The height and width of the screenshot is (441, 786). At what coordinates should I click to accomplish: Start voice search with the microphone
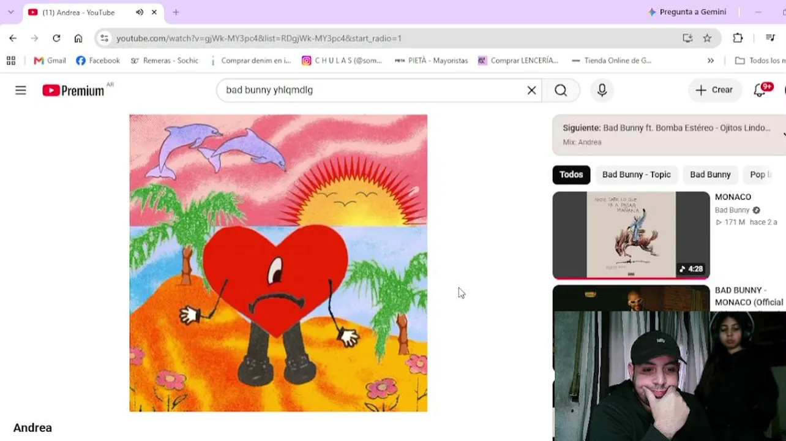pyautogui.click(x=602, y=90)
